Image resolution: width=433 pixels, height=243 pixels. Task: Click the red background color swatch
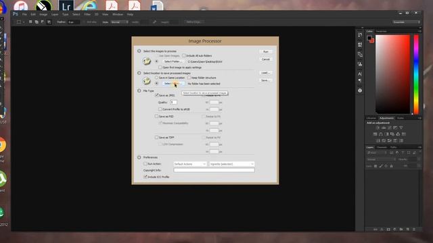click(373, 40)
